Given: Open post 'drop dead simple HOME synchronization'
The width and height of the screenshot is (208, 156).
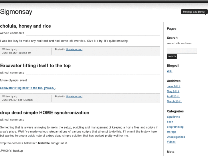Looking at the screenshot, I should click(45, 112).
